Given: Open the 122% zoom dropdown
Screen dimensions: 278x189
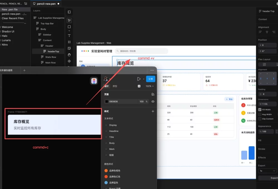Looking at the screenshot, I should (150, 86).
